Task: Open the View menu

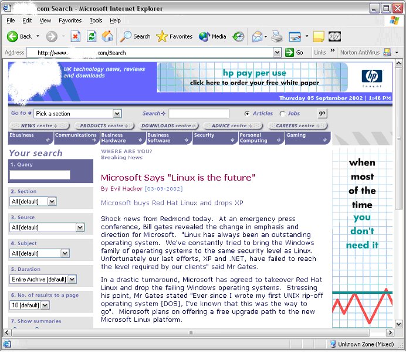Action: pyautogui.click(x=45, y=21)
